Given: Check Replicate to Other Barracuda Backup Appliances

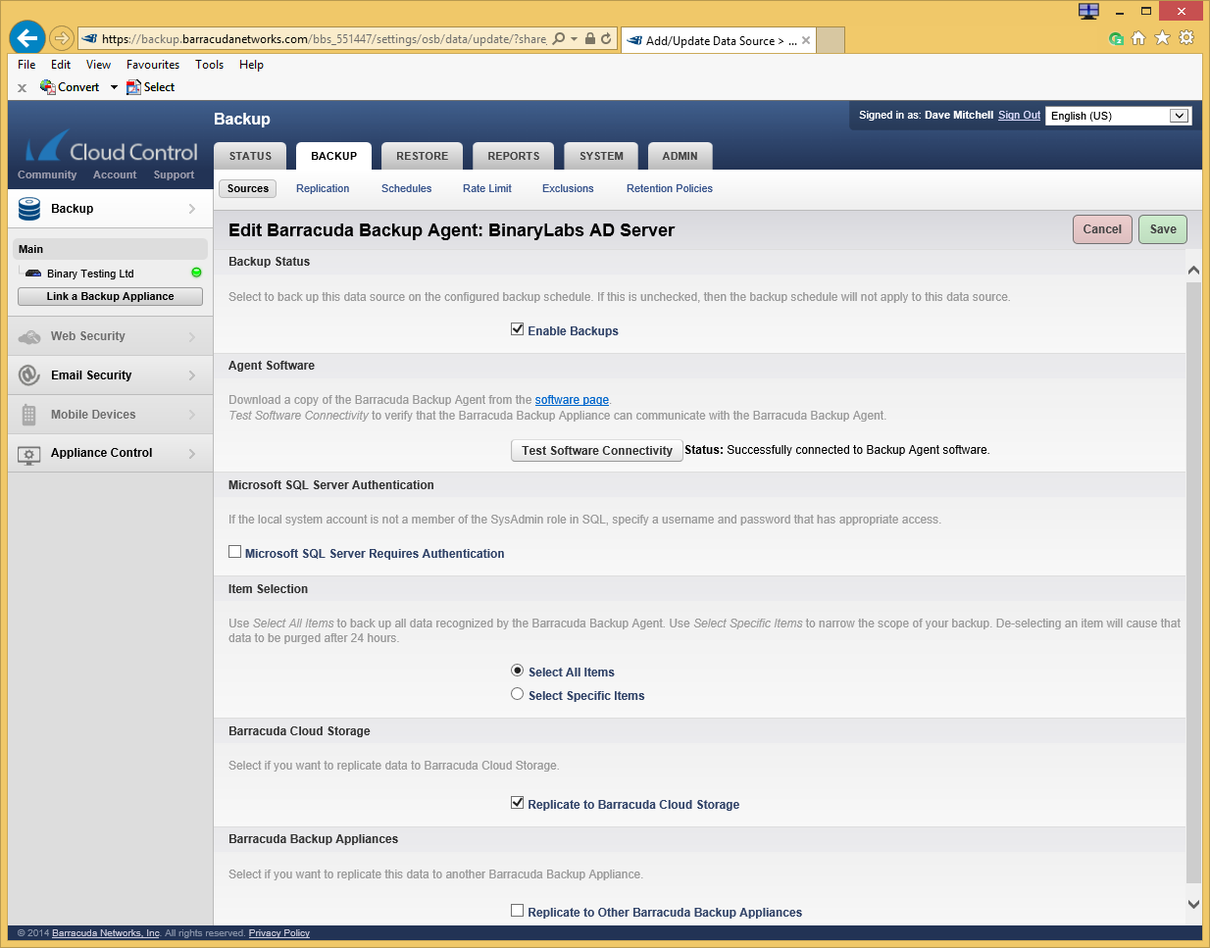Looking at the screenshot, I should tap(517, 911).
